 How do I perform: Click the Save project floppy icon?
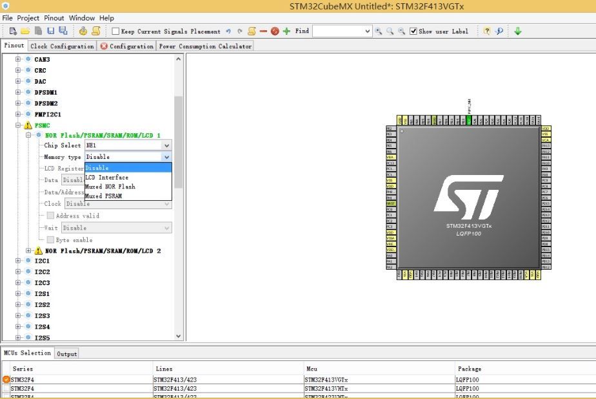50,31
